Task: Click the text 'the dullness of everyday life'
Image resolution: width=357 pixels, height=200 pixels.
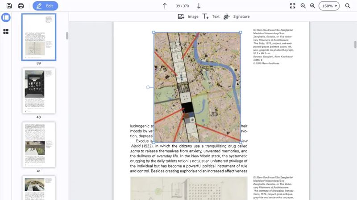Action: pos(154,156)
